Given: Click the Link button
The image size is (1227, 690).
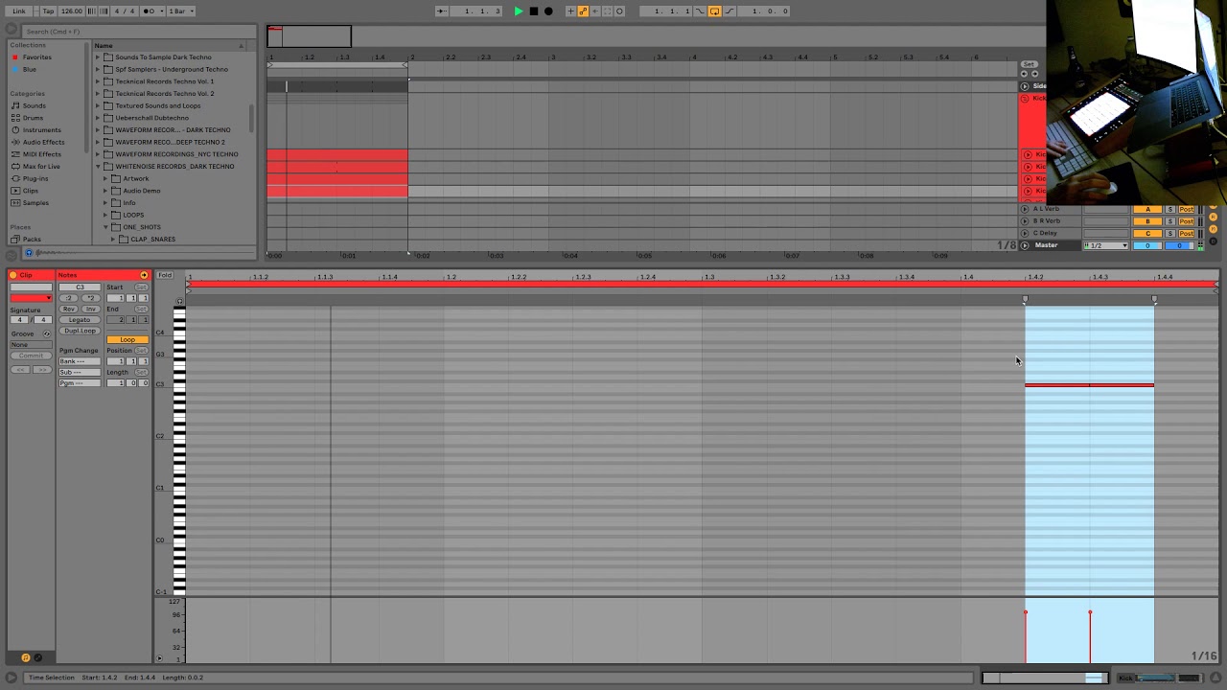Looking at the screenshot, I should (19, 11).
